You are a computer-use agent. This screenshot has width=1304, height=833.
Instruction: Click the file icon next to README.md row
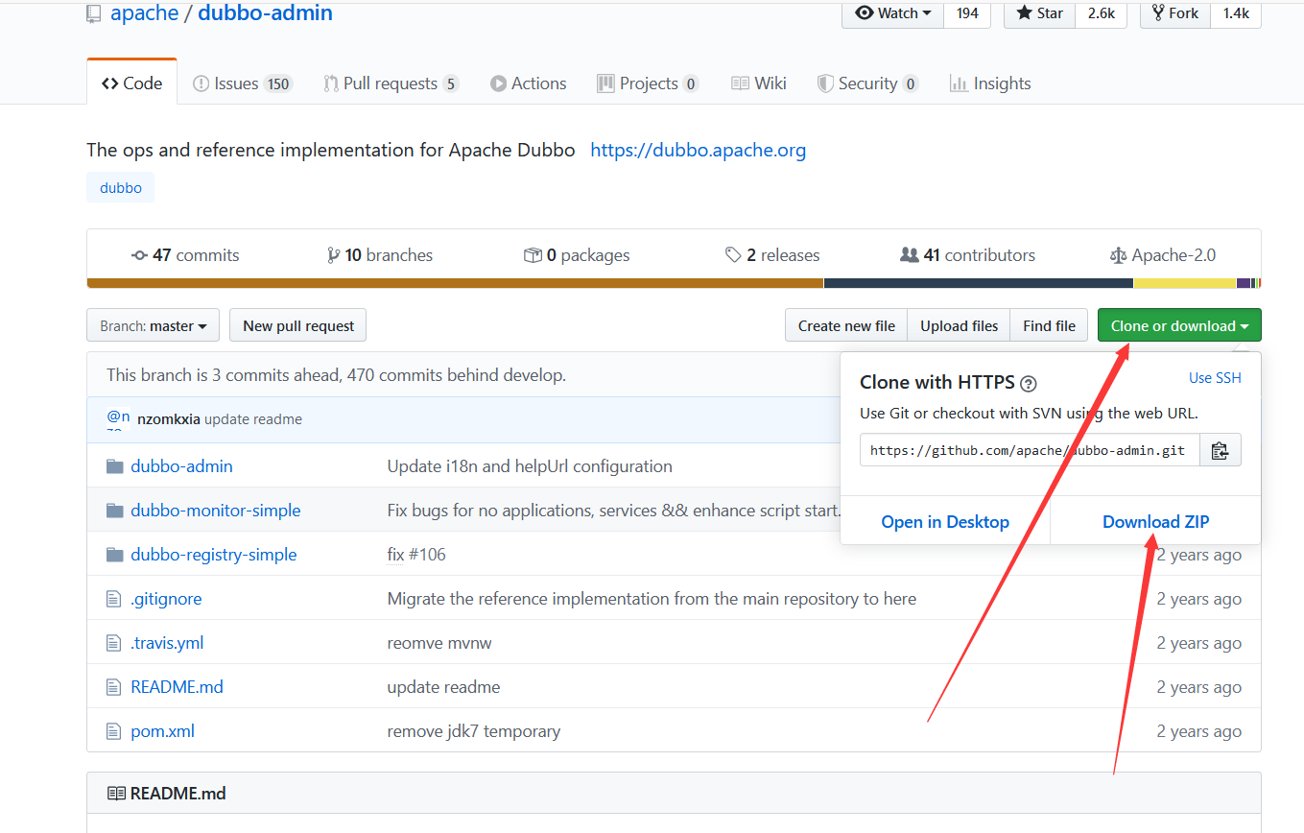114,687
